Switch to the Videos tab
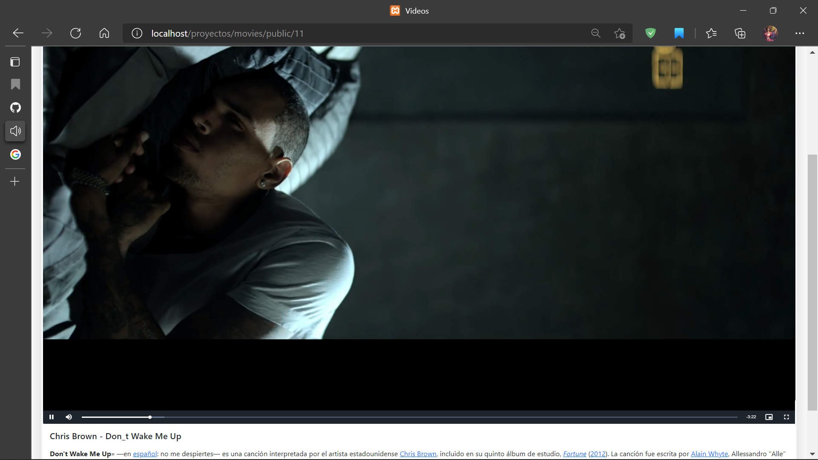 pos(409,11)
